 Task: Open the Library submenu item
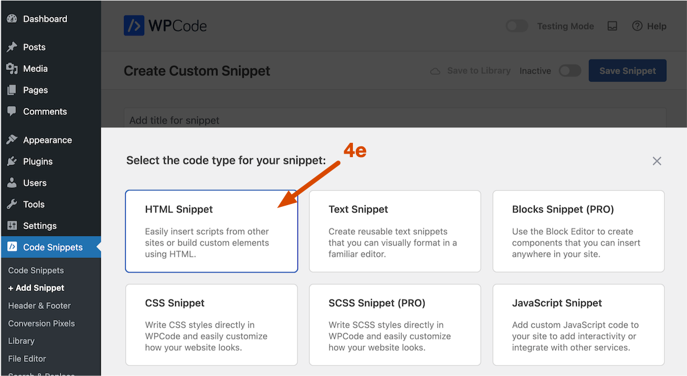point(21,341)
